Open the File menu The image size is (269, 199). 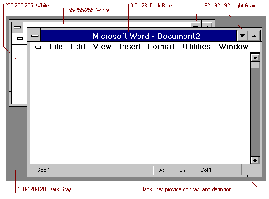coord(56,46)
